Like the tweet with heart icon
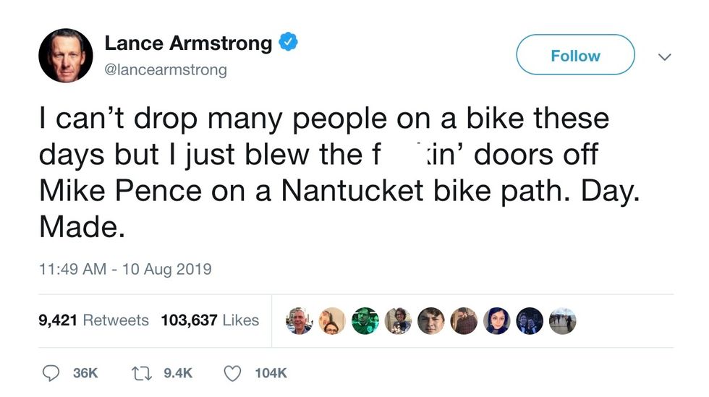The width and height of the screenshot is (709, 397). pos(232,372)
